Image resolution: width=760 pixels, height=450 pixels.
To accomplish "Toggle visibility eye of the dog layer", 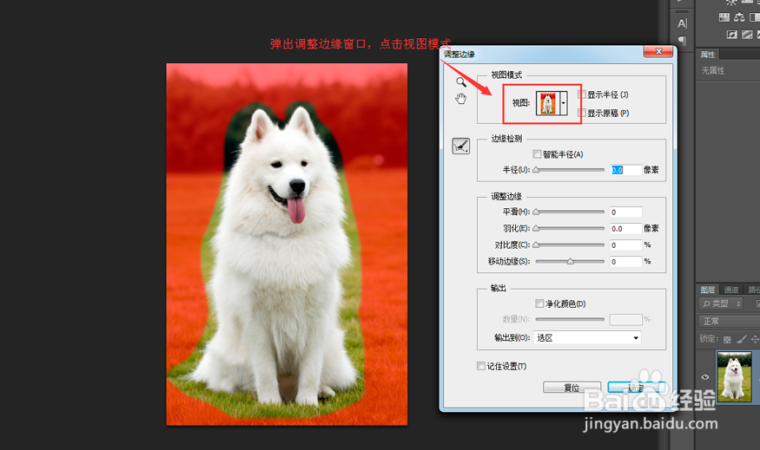I will coord(704,377).
